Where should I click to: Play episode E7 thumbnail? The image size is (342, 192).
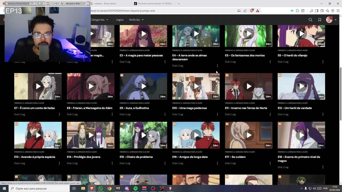(38, 86)
